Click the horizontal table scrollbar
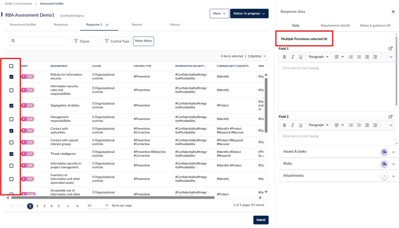 (x=113, y=197)
